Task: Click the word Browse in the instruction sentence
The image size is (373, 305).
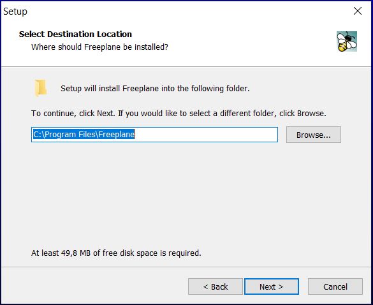Action: pyautogui.click(x=311, y=113)
